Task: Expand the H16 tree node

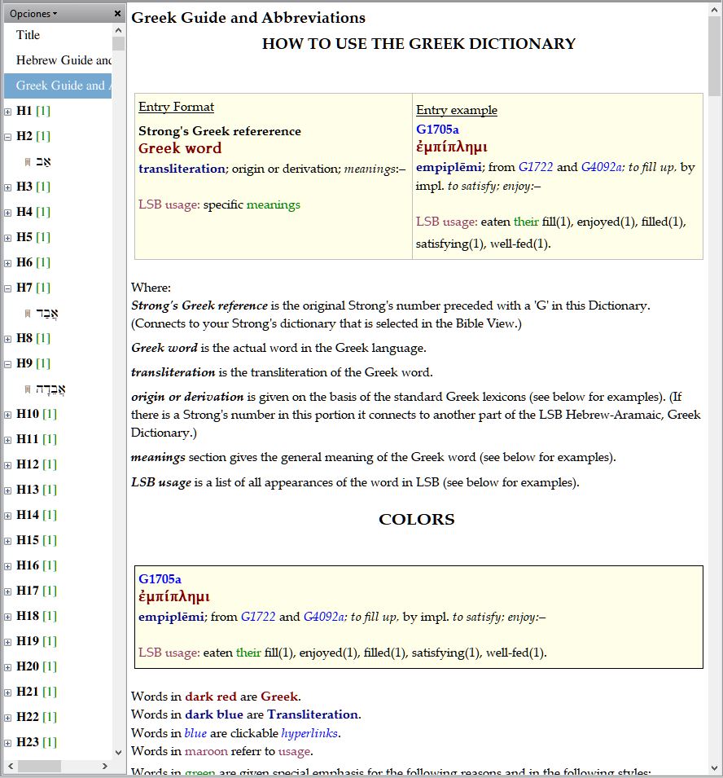Action: coord(8,567)
